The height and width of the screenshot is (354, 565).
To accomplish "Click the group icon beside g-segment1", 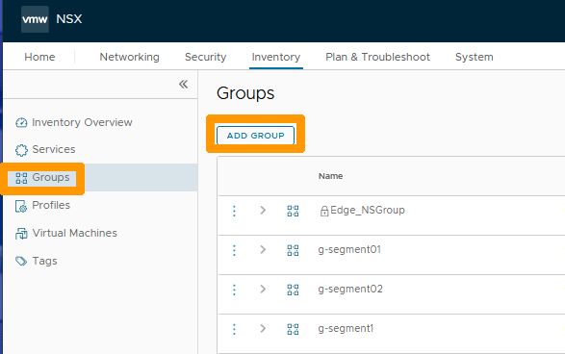I will coord(293,329).
